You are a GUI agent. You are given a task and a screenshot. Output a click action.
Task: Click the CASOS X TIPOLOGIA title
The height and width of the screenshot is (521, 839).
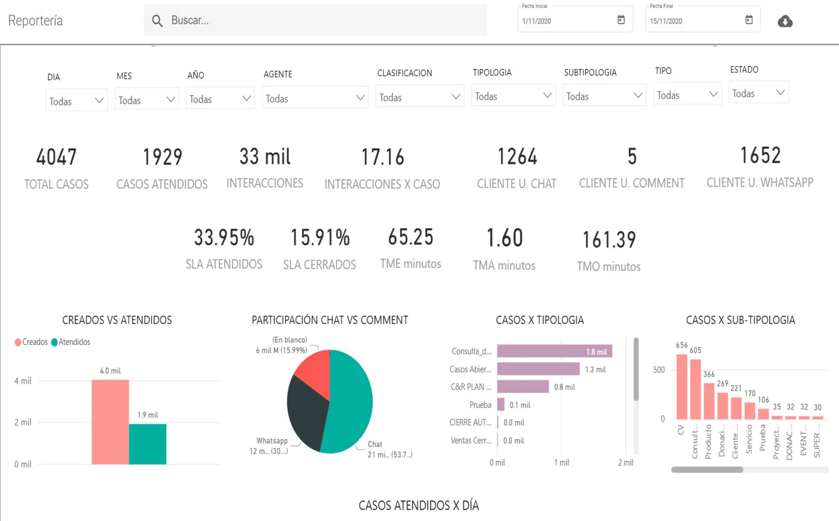pyautogui.click(x=540, y=320)
